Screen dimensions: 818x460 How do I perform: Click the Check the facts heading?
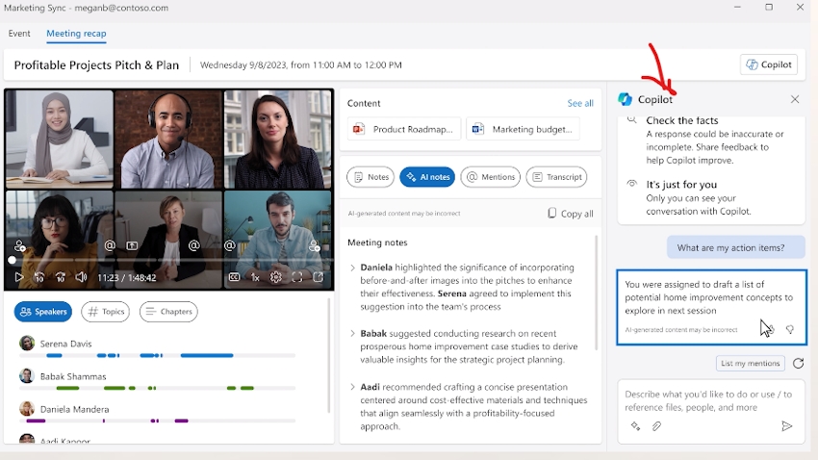(x=682, y=120)
